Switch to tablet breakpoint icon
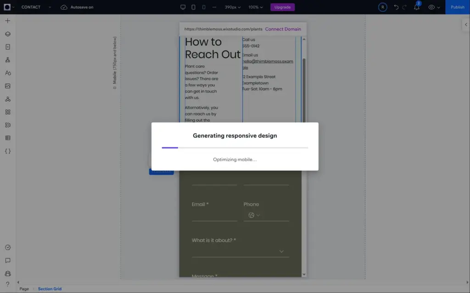 (193, 7)
